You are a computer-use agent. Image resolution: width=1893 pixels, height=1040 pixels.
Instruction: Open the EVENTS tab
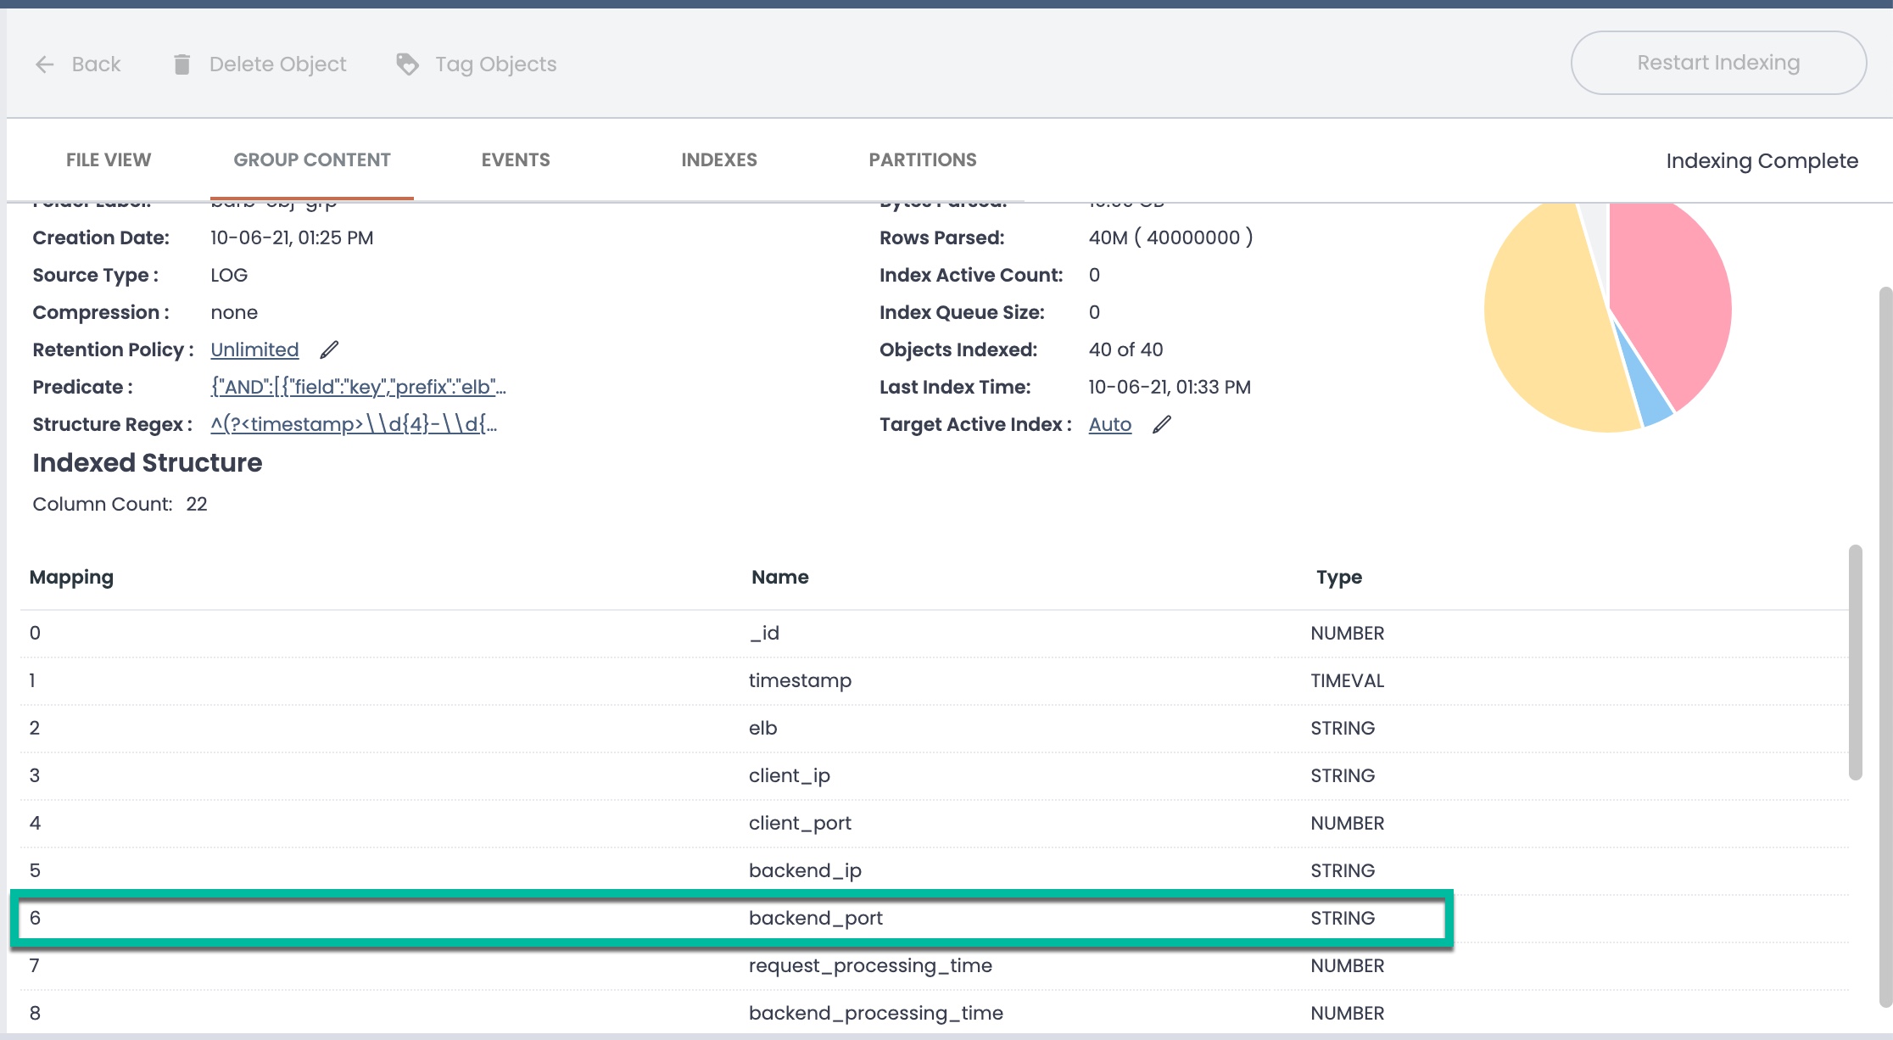pos(516,160)
